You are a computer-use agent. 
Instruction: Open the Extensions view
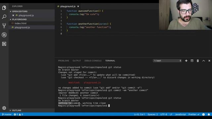coord(4,44)
